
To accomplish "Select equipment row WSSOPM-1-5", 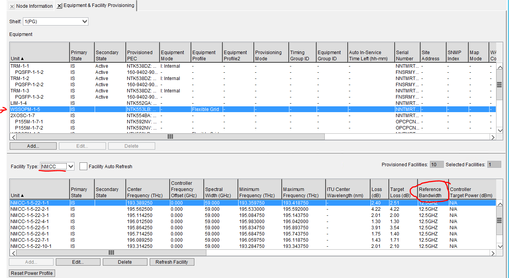I will (253, 109).
